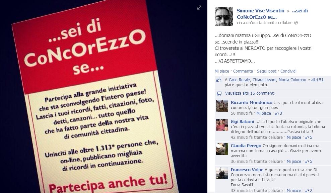The width and height of the screenshot is (331, 193).
Task: Click the thumbs-up icon beside the likes summary
Action: click(219, 80)
